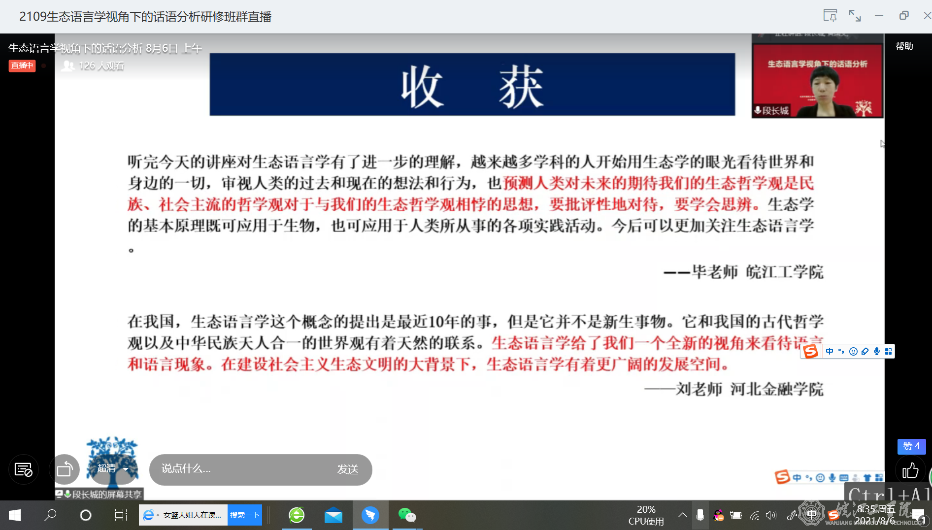The height and width of the screenshot is (530, 932).
Task: Toggle the microphone icon in system tray
Action: (x=700, y=515)
